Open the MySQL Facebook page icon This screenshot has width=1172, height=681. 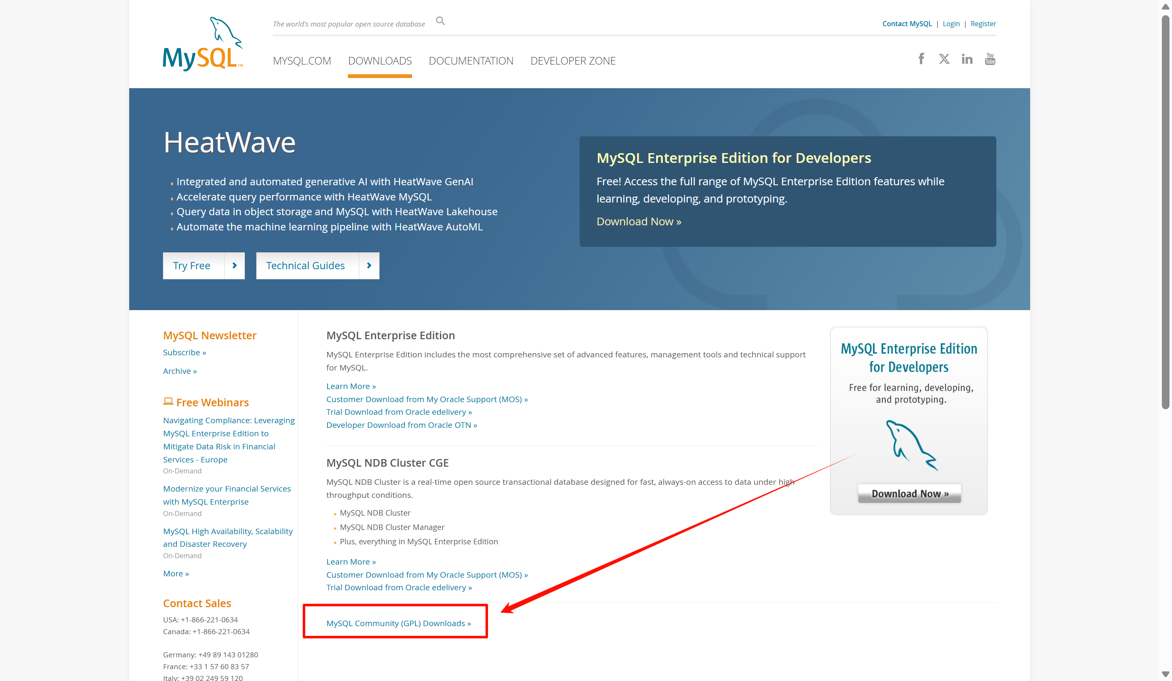[x=921, y=59]
